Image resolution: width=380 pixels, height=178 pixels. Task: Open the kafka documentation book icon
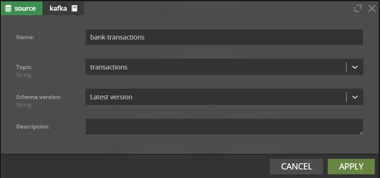[x=74, y=8]
